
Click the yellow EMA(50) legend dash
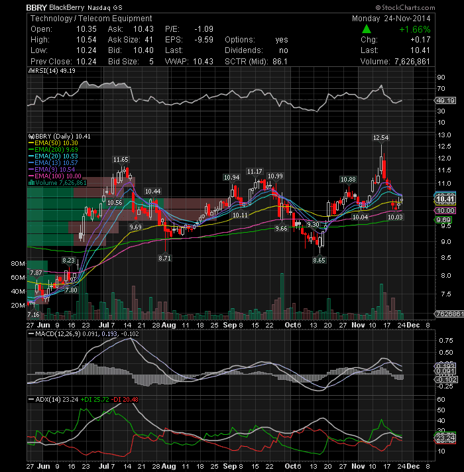[31, 143]
